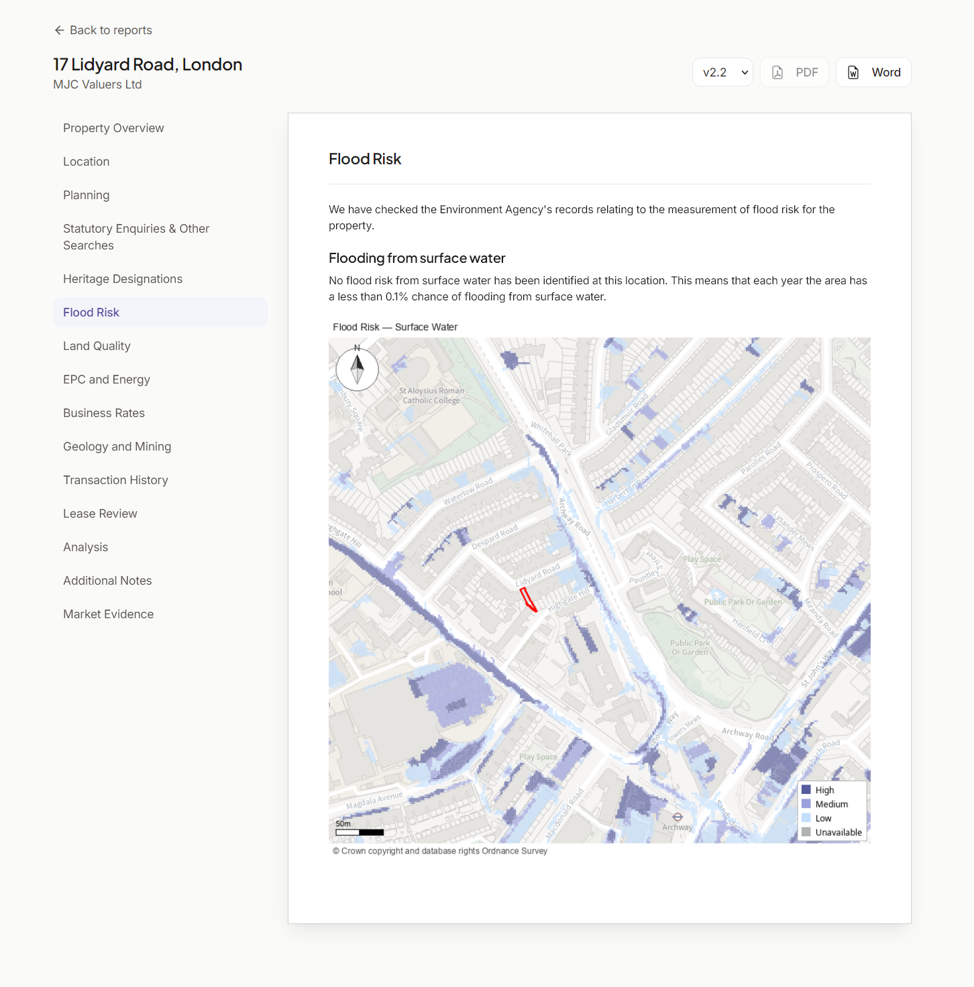Open Lease Review section

tap(160, 514)
